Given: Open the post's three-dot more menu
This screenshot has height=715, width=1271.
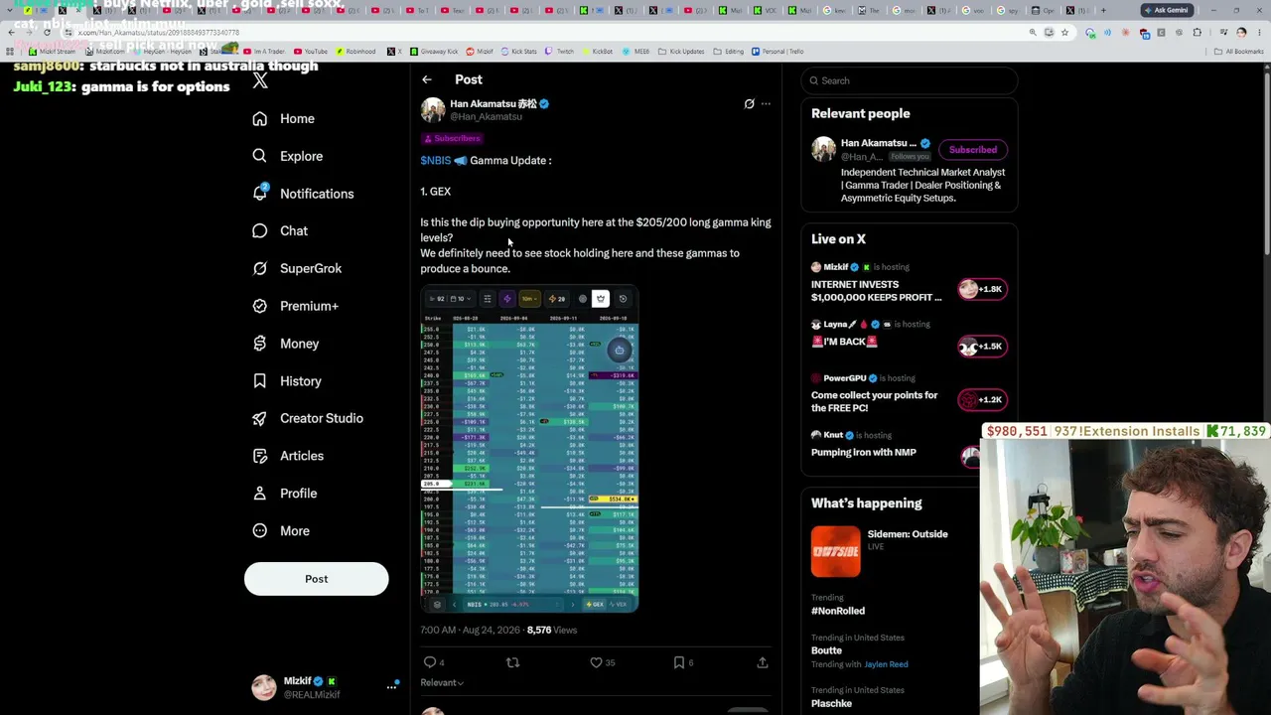Looking at the screenshot, I should click(x=766, y=103).
